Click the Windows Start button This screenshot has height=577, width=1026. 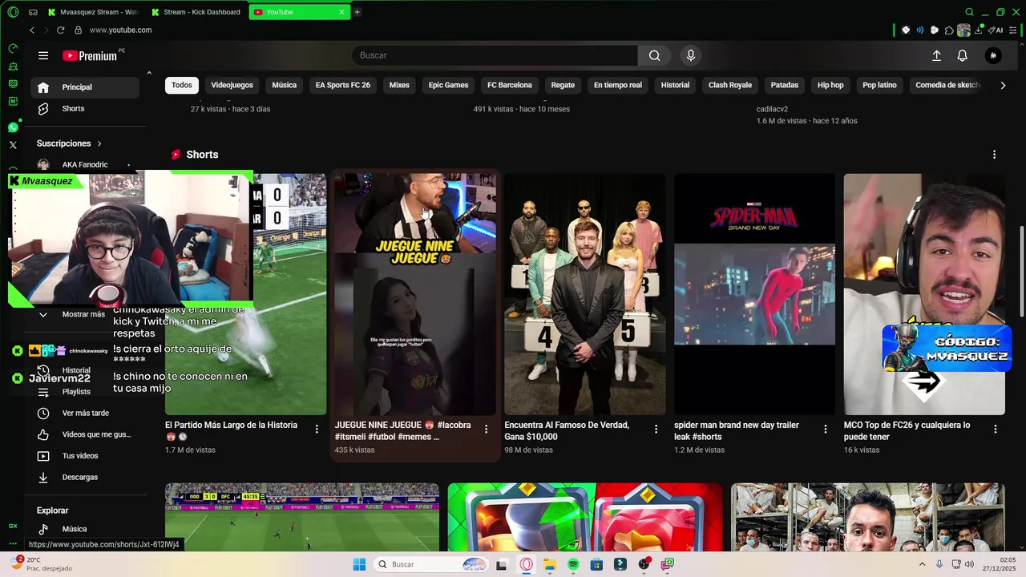pyautogui.click(x=359, y=564)
